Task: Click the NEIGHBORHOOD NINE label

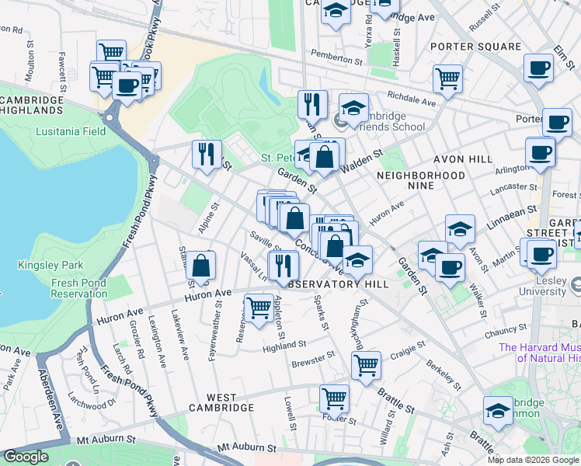Action: [x=420, y=180]
